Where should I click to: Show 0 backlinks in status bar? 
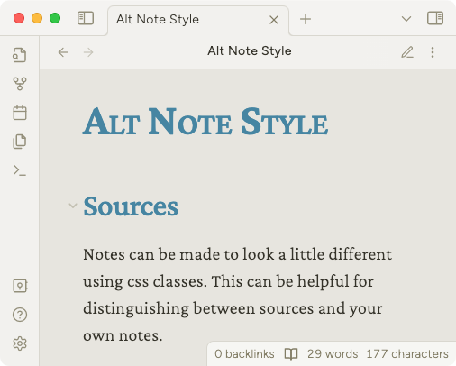pyautogui.click(x=244, y=354)
